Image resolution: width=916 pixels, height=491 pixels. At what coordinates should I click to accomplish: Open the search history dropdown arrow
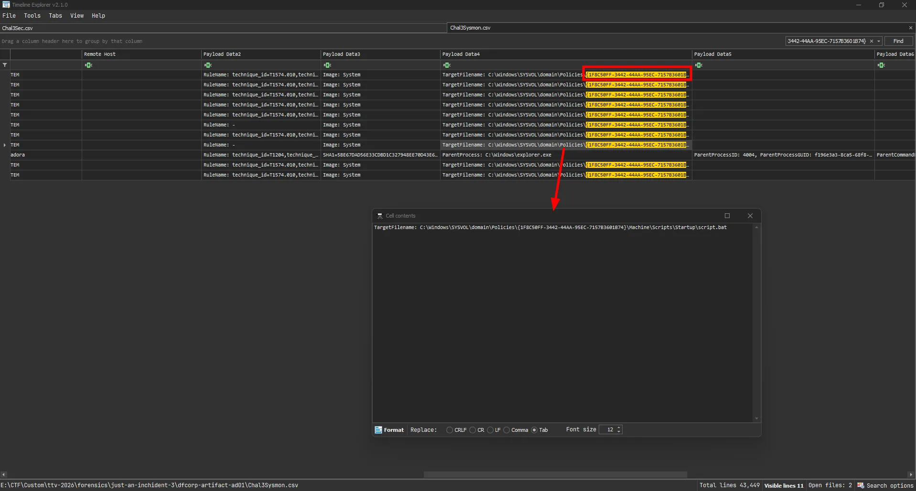879,41
